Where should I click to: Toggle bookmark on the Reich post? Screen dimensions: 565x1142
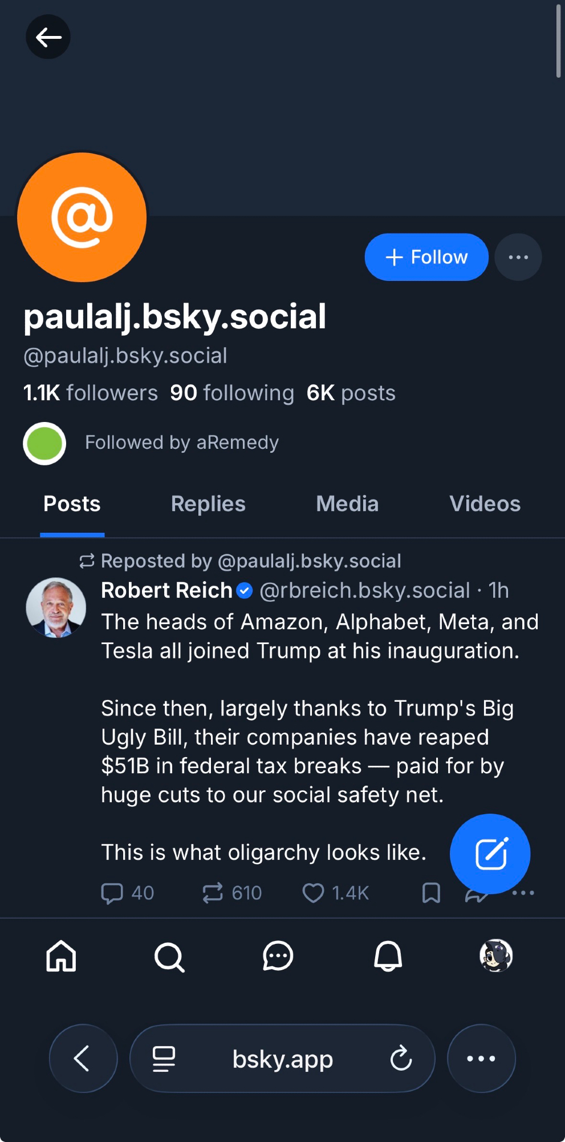click(x=431, y=893)
